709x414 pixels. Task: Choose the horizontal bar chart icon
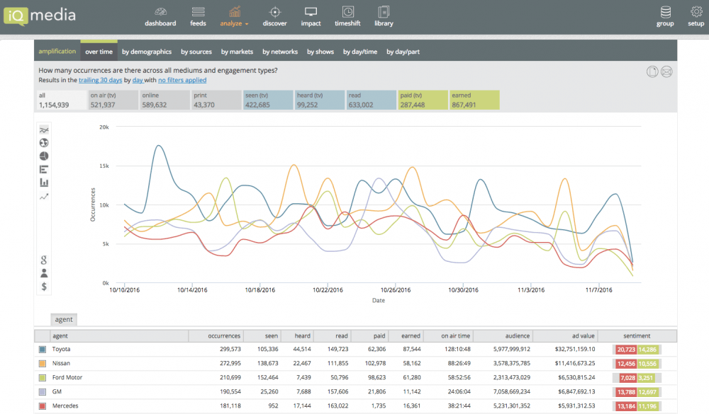point(44,169)
